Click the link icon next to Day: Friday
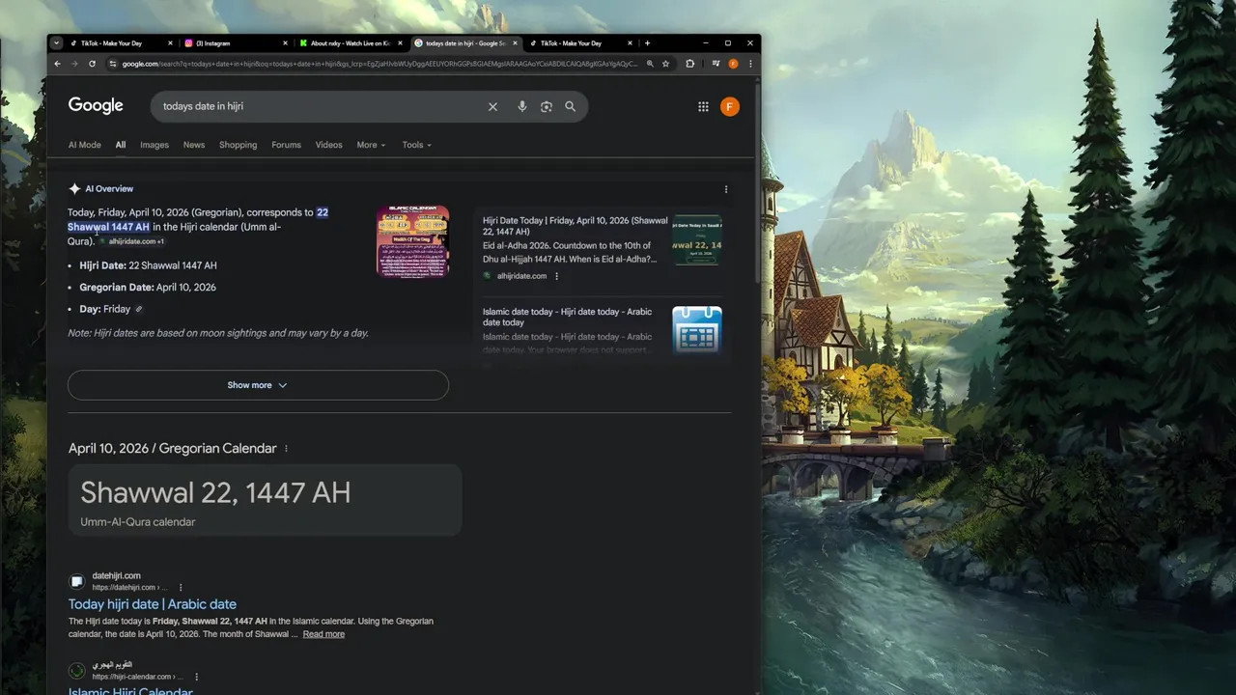This screenshot has width=1236, height=695. point(138,309)
